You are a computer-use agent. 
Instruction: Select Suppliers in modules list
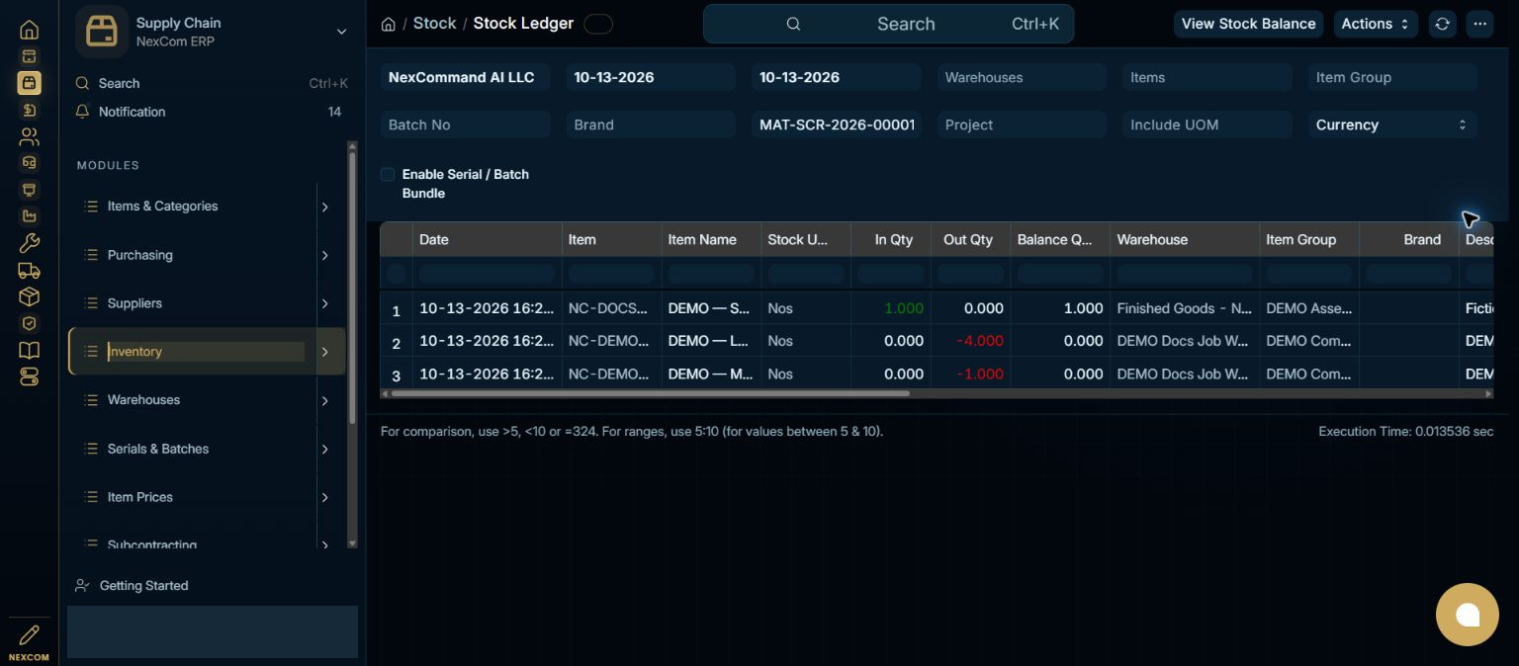pyautogui.click(x=134, y=303)
